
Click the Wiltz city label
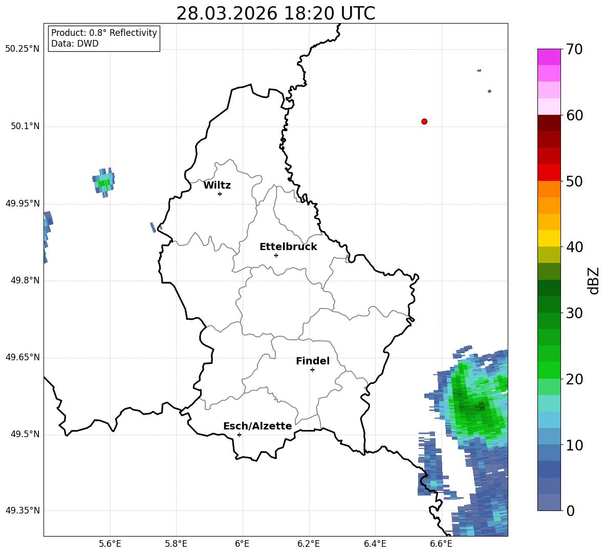pos(217,186)
